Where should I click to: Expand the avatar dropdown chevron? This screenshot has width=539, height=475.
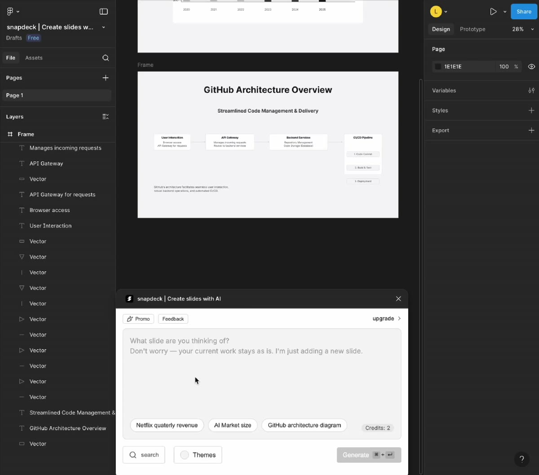point(446,12)
